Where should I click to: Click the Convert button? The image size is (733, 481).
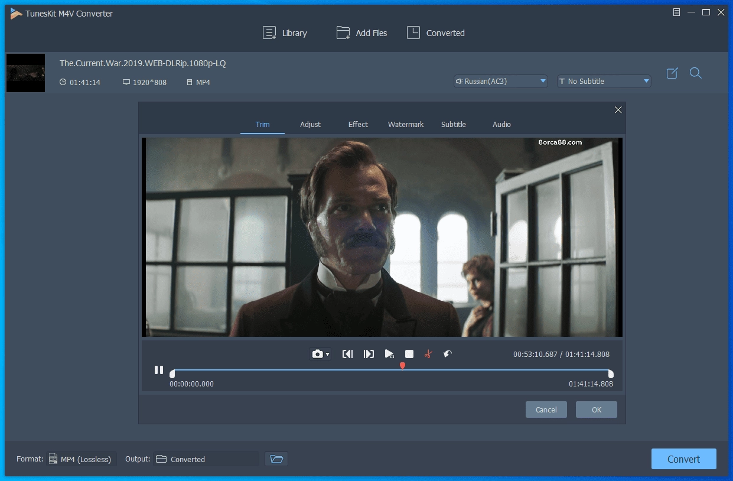click(684, 459)
